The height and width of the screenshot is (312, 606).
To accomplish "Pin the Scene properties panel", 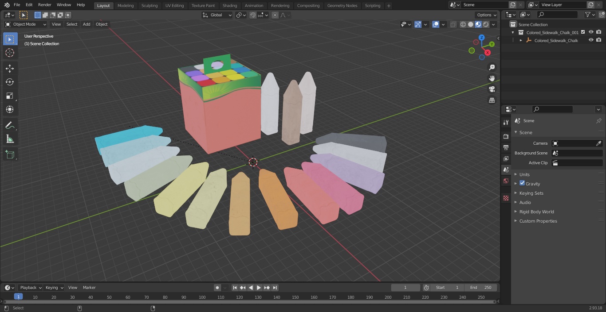I will click(598, 121).
